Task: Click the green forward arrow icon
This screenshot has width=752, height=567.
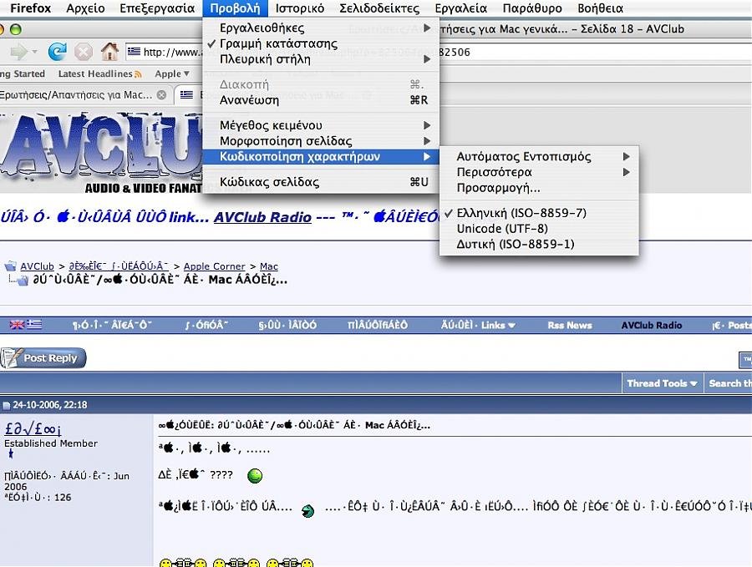Action: (x=19, y=52)
